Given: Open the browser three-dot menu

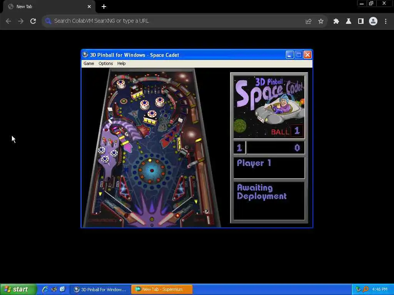Looking at the screenshot, I should pyautogui.click(x=386, y=22).
